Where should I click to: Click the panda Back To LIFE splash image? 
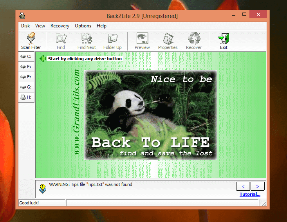151,115
